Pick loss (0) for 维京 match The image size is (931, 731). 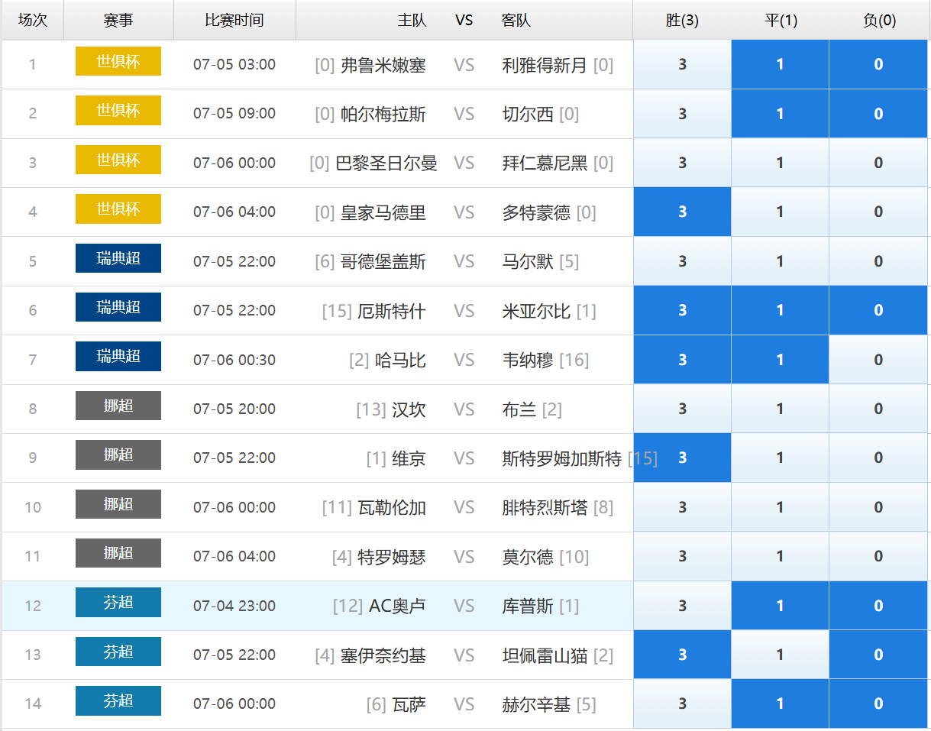878,458
